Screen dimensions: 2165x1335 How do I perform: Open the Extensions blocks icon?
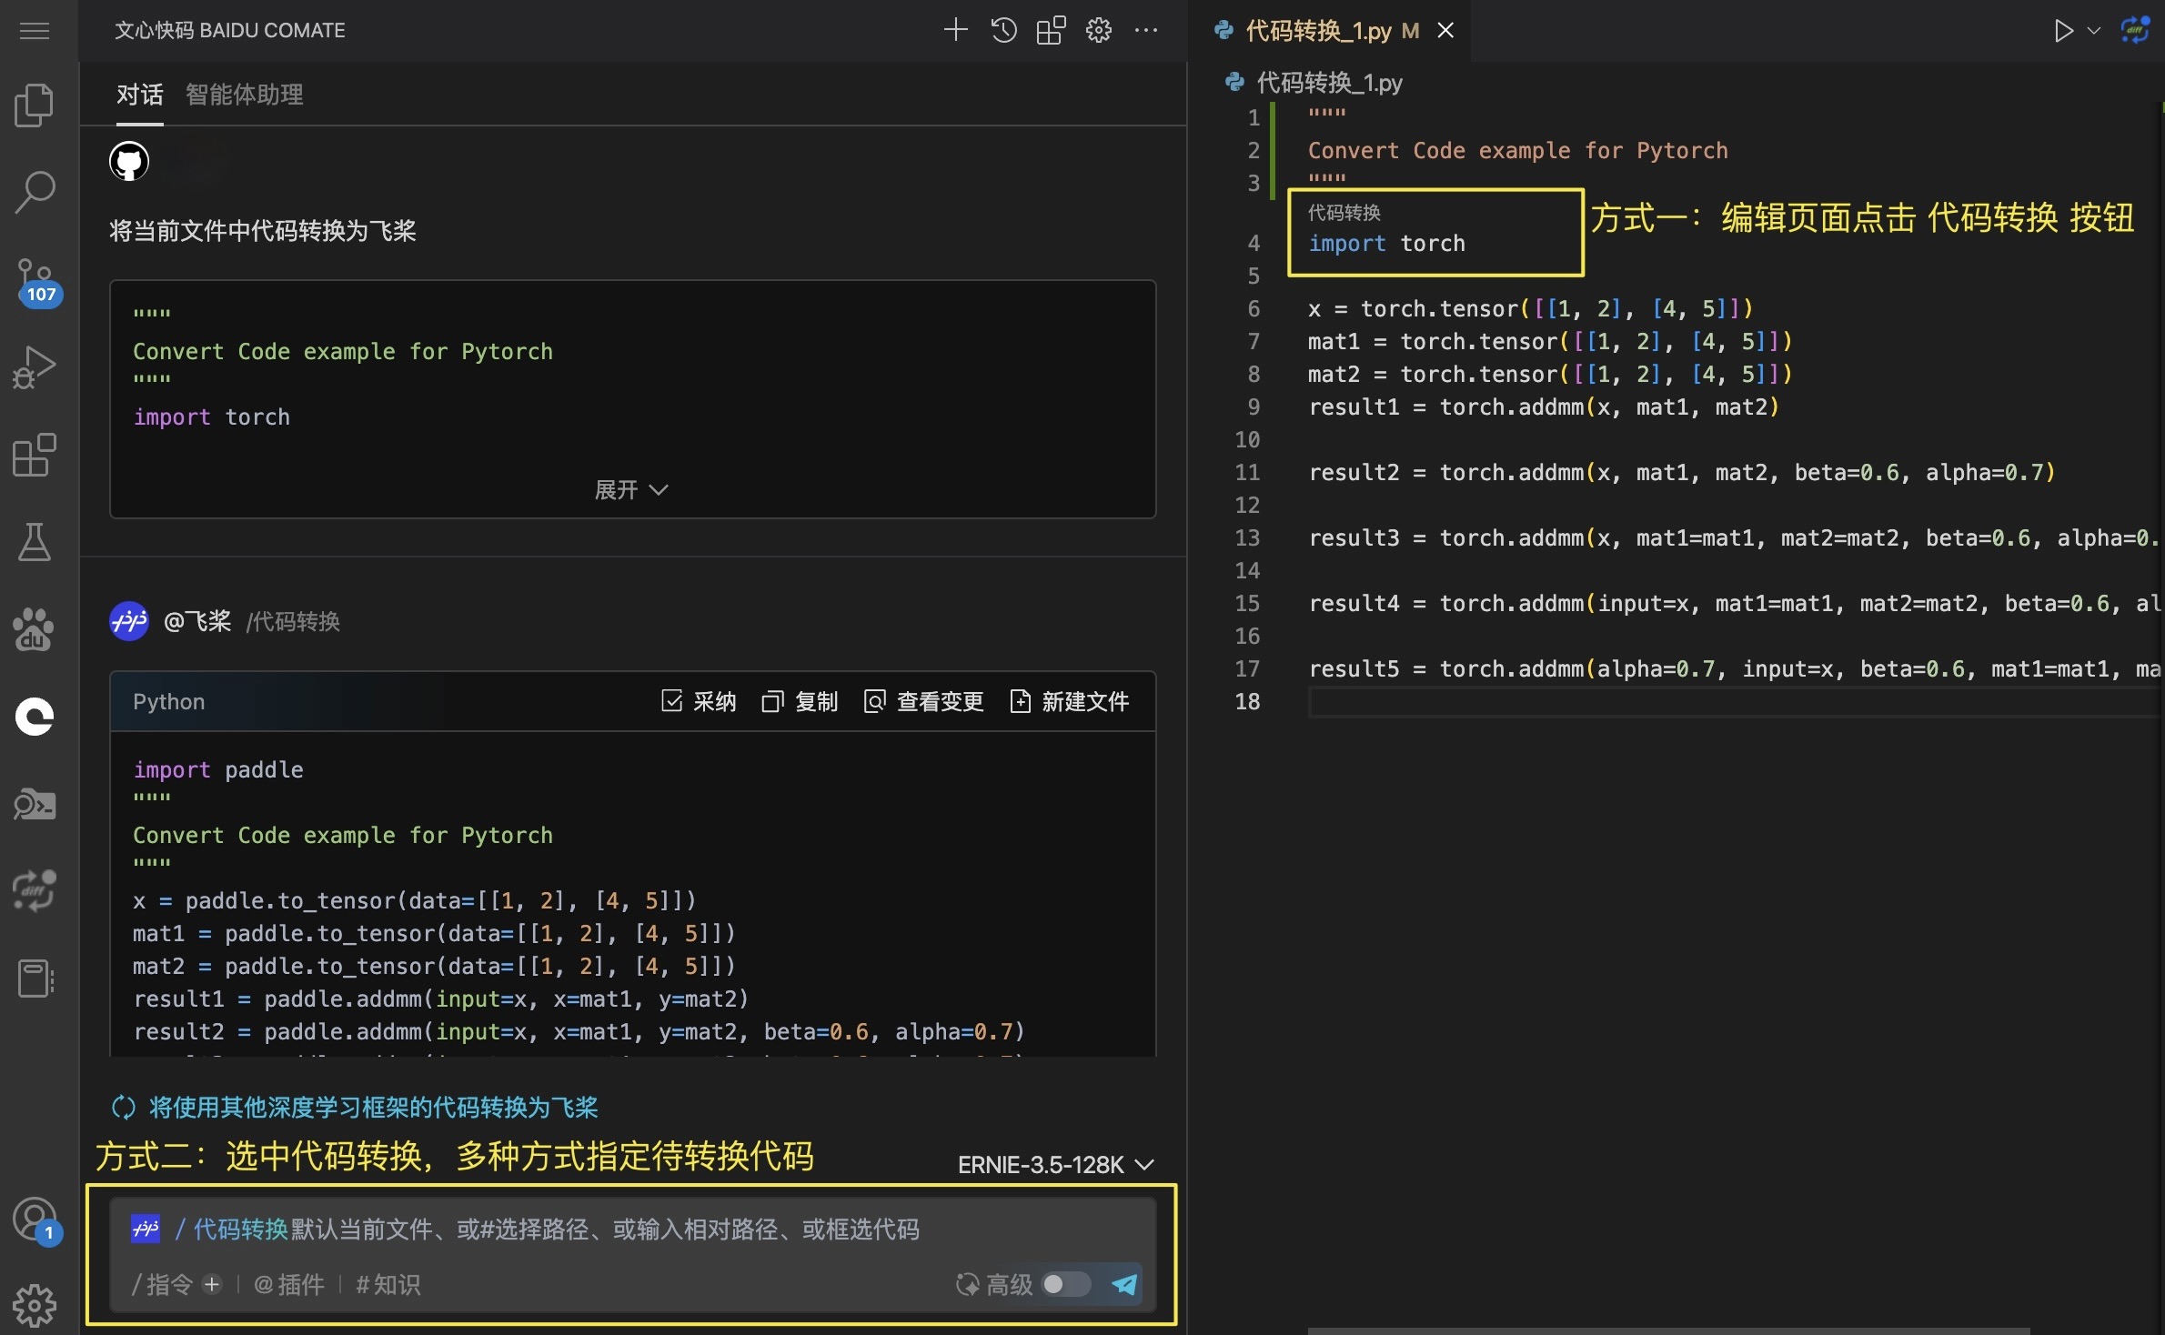(35, 455)
